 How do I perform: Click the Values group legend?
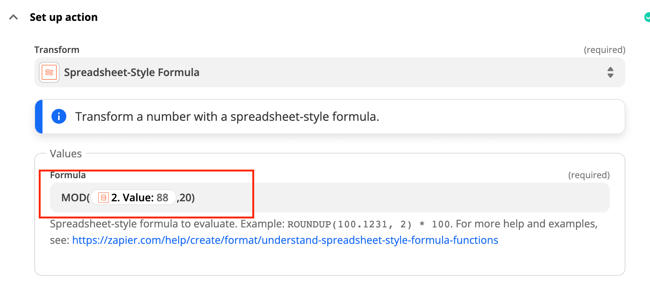[x=66, y=154]
